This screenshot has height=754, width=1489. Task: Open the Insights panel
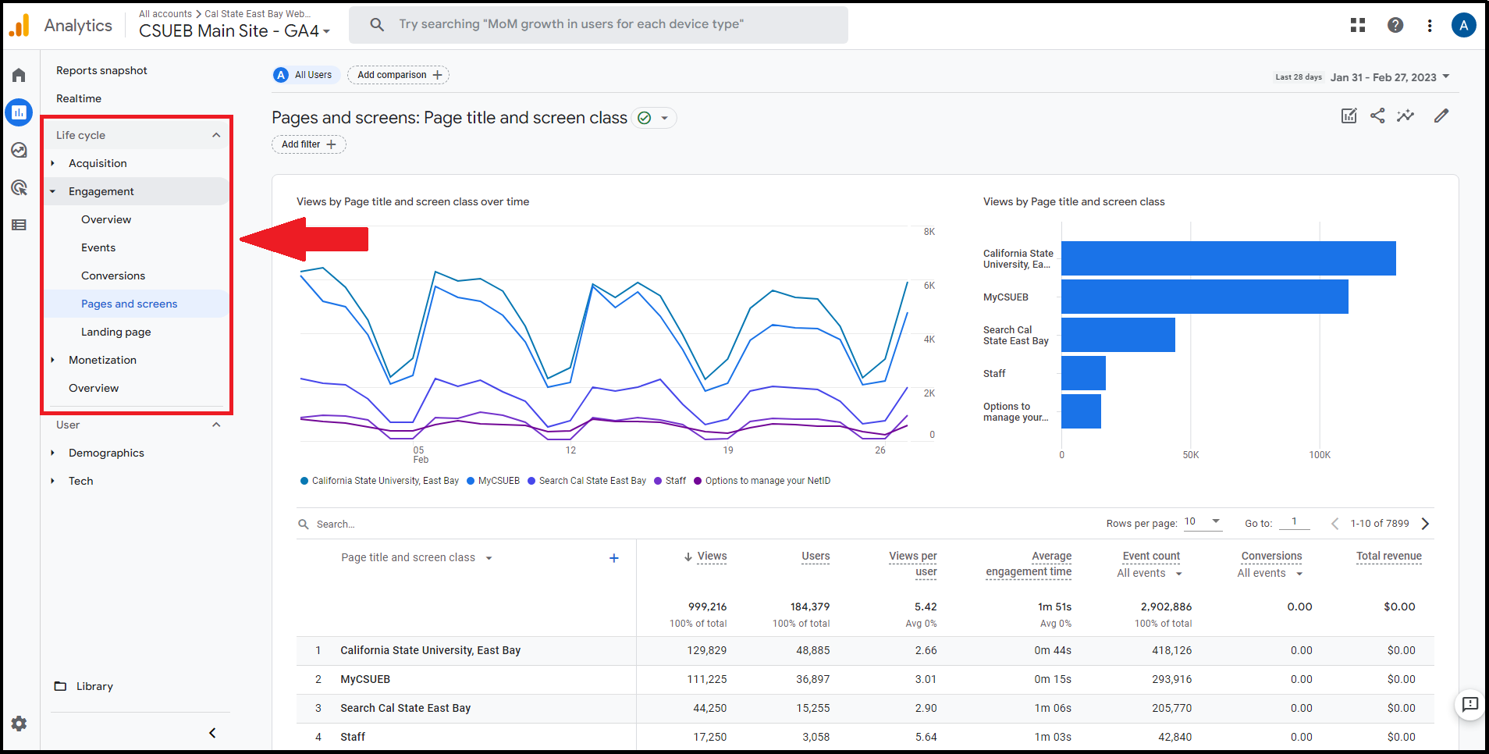[1405, 116]
